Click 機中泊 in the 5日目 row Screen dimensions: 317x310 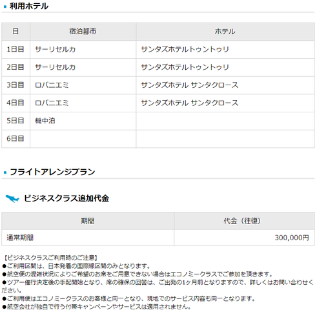(x=45, y=121)
